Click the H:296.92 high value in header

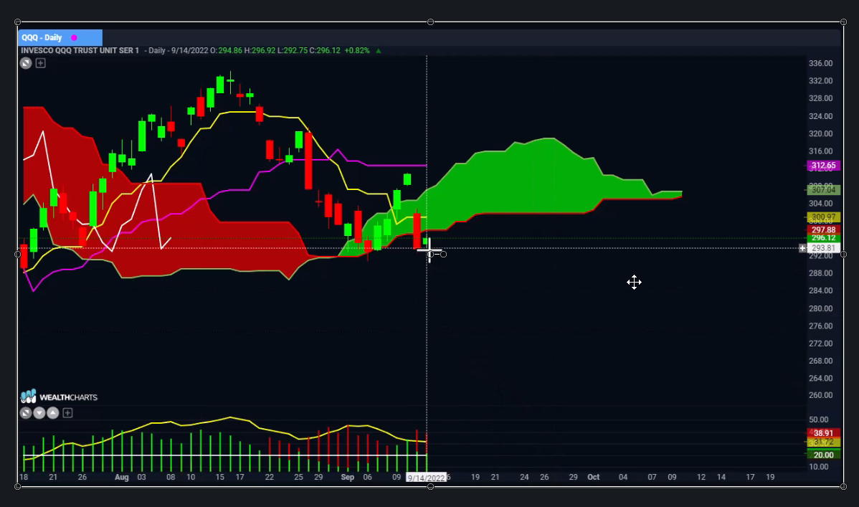(x=260, y=50)
